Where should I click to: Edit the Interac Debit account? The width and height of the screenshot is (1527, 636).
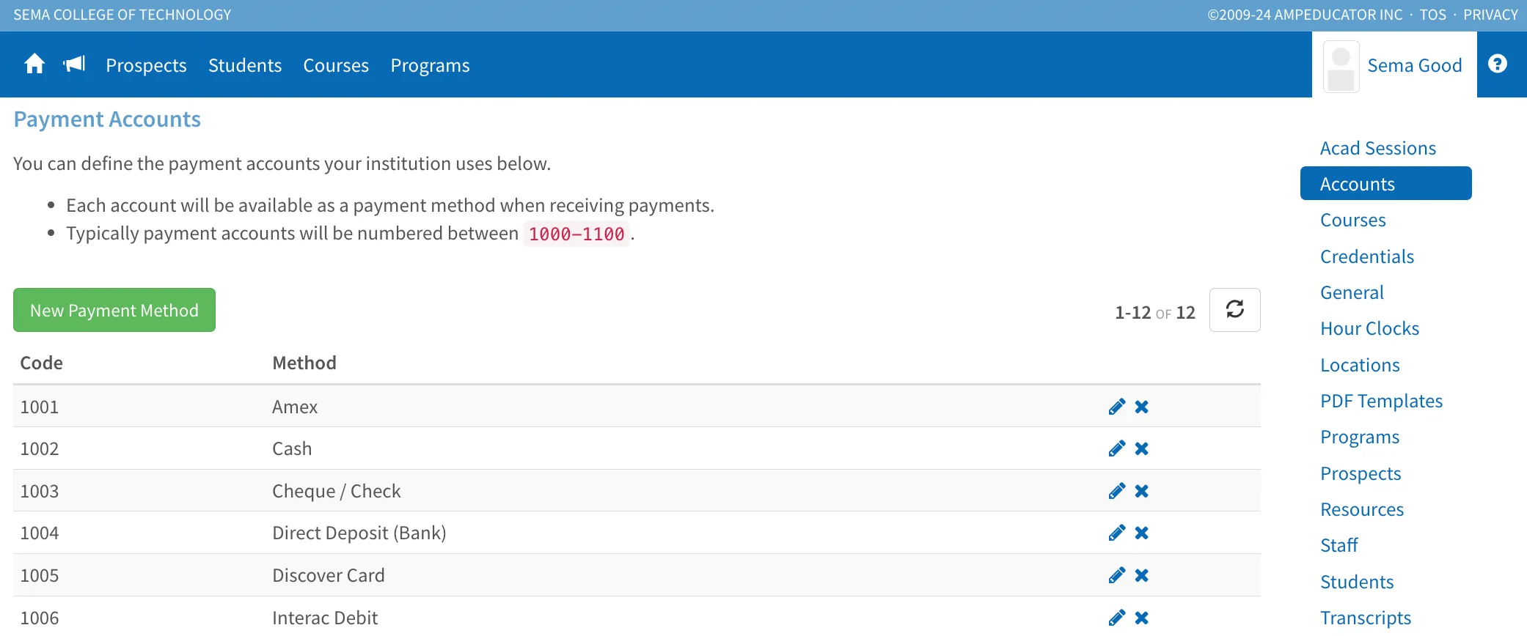tap(1117, 618)
